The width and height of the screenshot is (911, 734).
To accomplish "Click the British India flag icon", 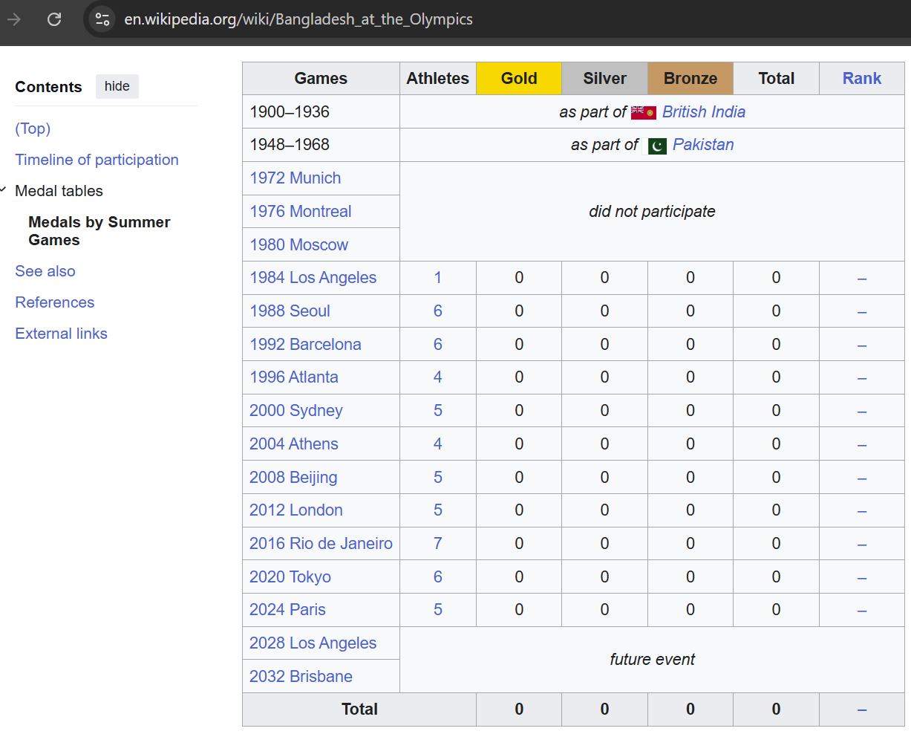I will point(643,112).
